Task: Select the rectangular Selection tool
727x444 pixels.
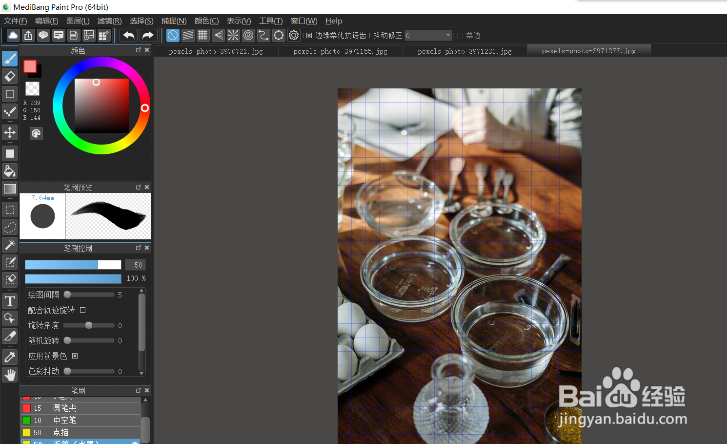Action: [10, 210]
